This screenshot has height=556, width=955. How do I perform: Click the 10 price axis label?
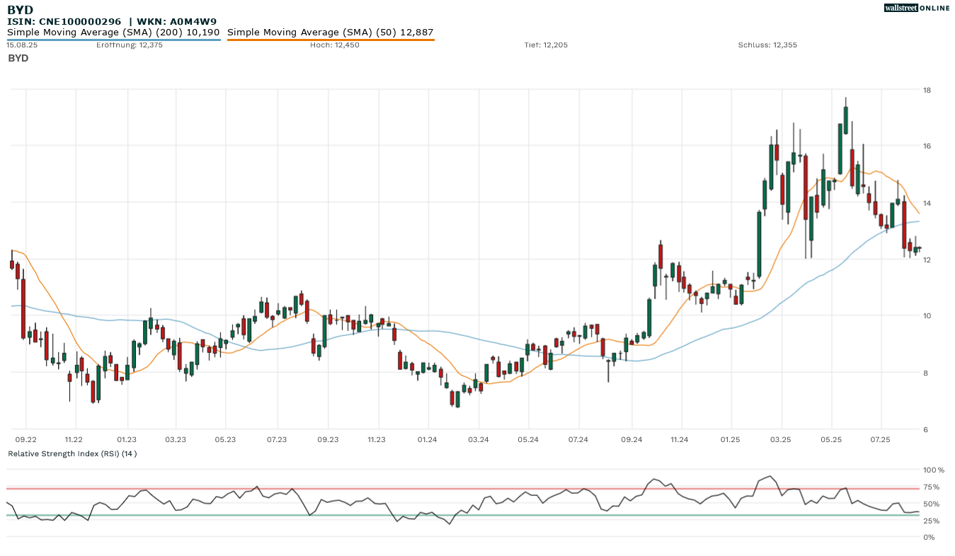926,316
